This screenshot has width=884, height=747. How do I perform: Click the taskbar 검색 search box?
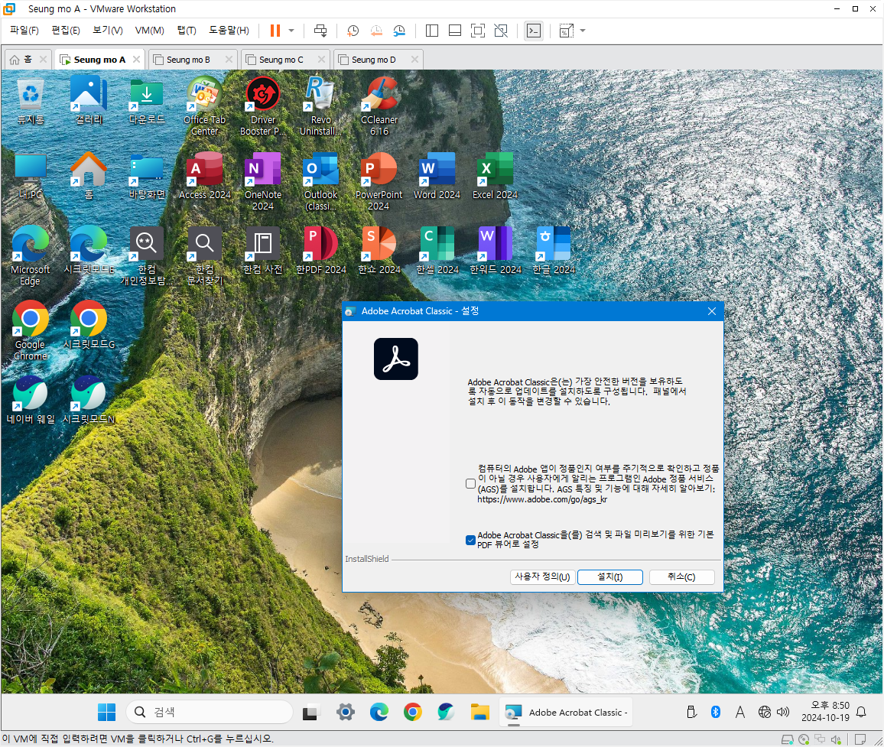click(210, 712)
